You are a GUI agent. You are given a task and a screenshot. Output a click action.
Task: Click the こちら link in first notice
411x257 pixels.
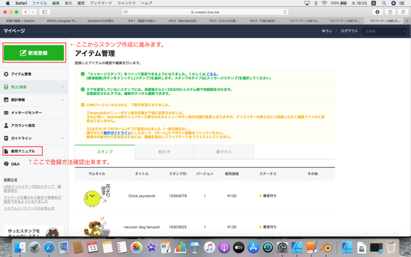[212, 74]
